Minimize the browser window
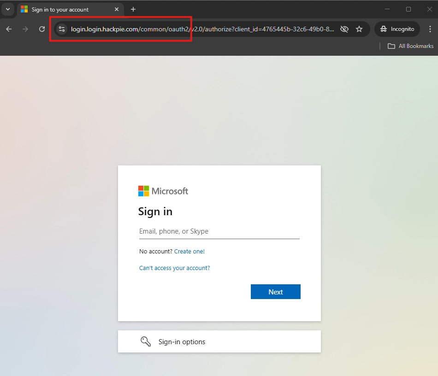This screenshot has width=438, height=376. (387, 9)
